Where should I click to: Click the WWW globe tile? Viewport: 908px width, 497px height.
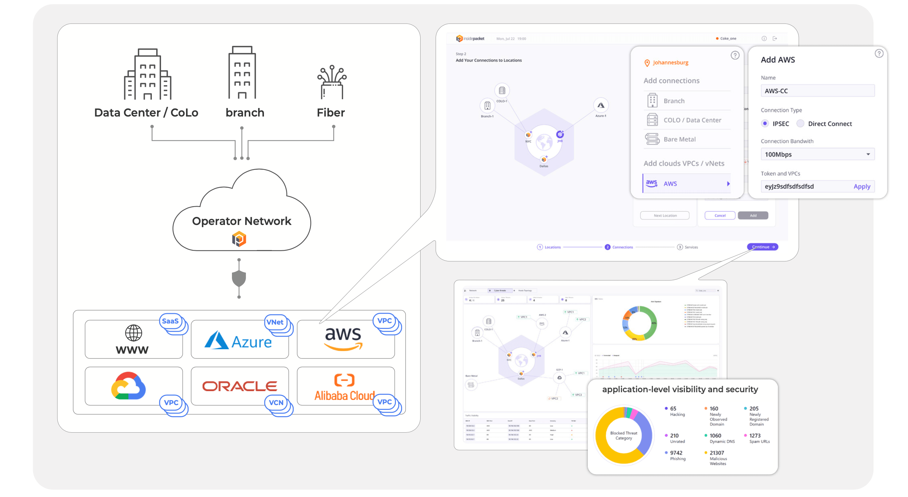(x=134, y=339)
